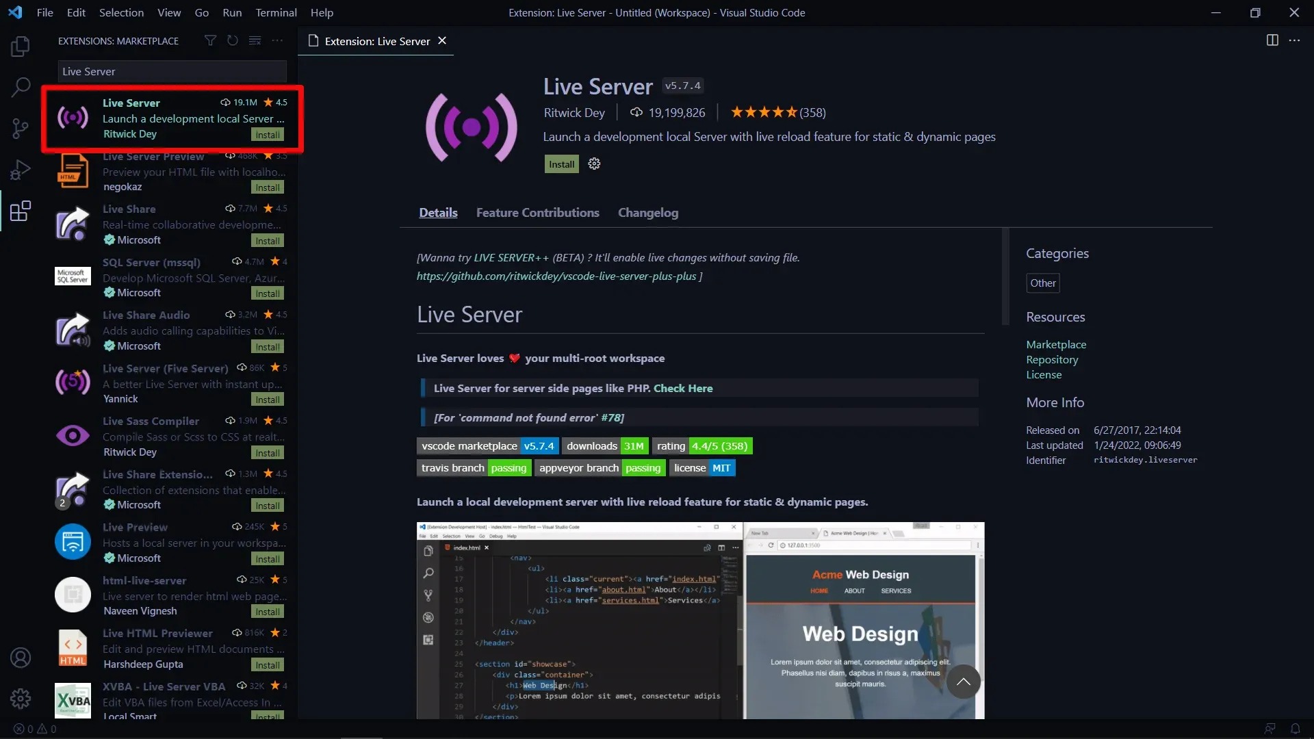This screenshot has height=739, width=1314.
Task: Switch to the Changelog tab
Action: (x=647, y=213)
